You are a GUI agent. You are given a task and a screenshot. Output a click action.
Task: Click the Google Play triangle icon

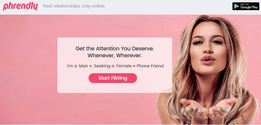(236, 6)
